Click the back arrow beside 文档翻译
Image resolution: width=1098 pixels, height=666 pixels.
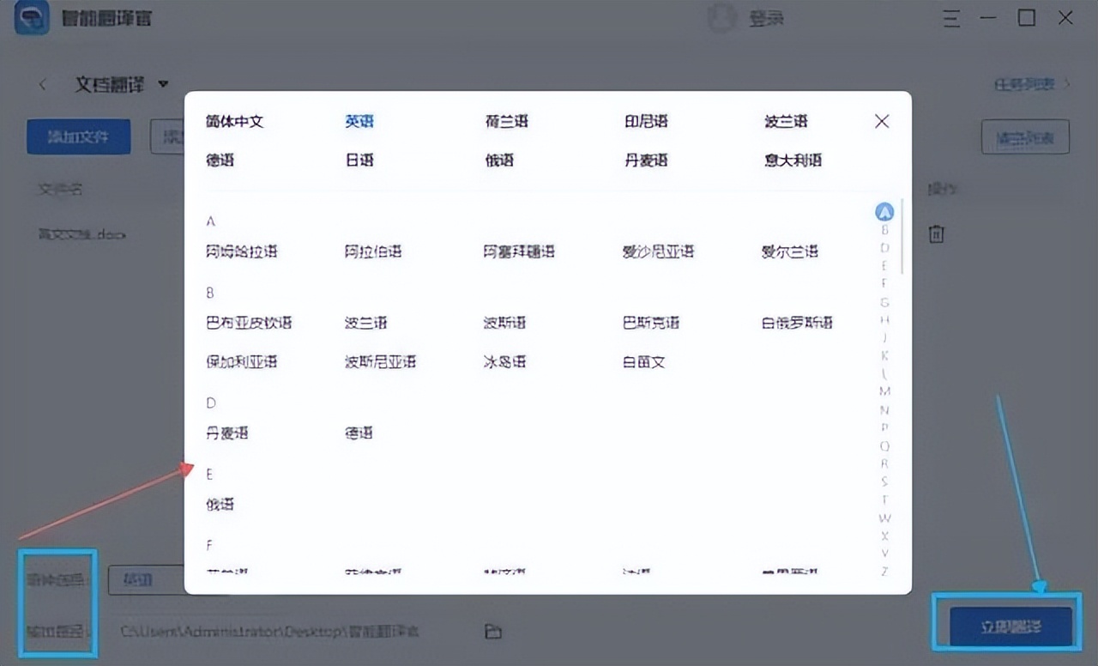point(43,84)
